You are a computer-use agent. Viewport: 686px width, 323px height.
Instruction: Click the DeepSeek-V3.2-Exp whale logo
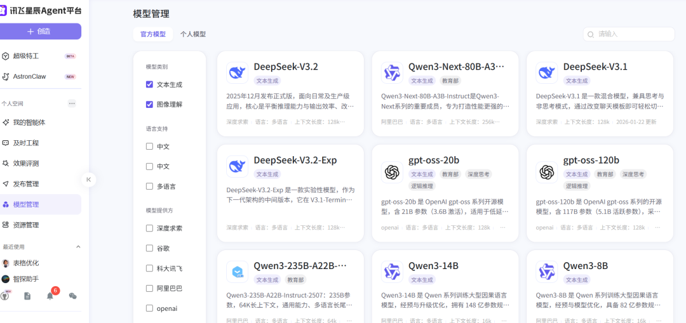237,166
